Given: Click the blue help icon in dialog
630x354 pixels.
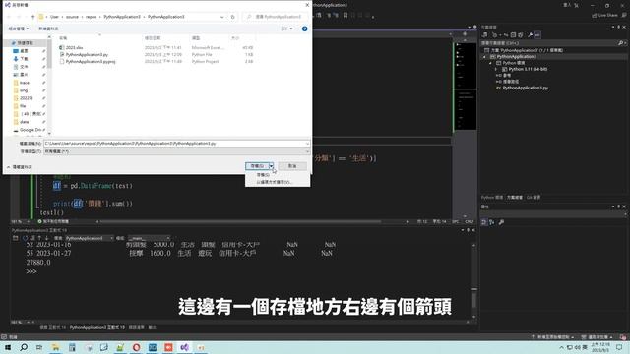Looking at the screenshot, I should tap(304, 29).
